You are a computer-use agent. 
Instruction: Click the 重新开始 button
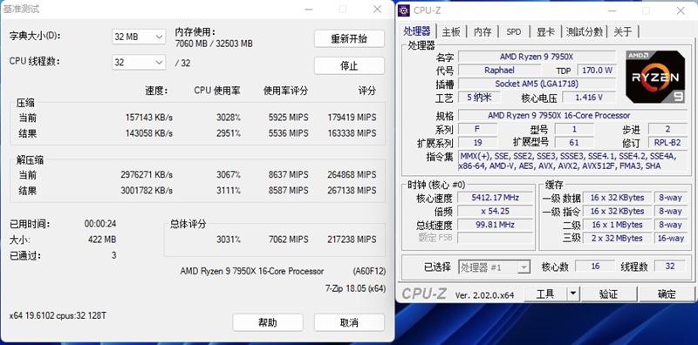(349, 38)
